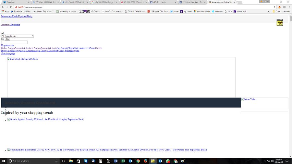Click into the Amazon search text field
292x164 pixels.
[14, 42]
